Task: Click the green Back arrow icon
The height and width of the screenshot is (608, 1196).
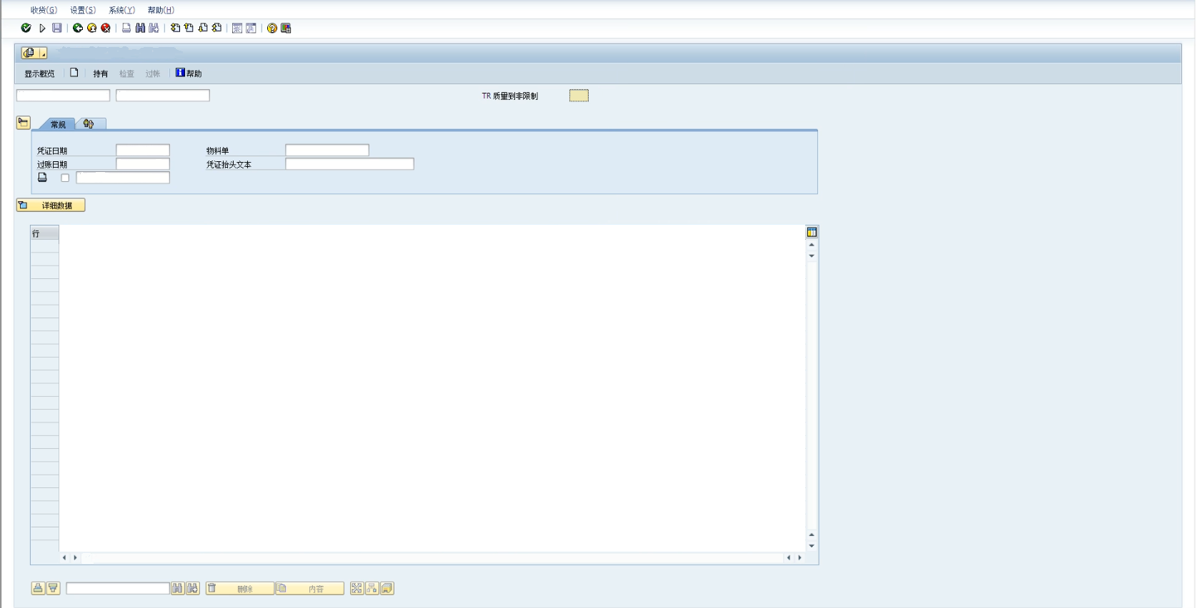Action: pyautogui.click(x=78, y=28)
